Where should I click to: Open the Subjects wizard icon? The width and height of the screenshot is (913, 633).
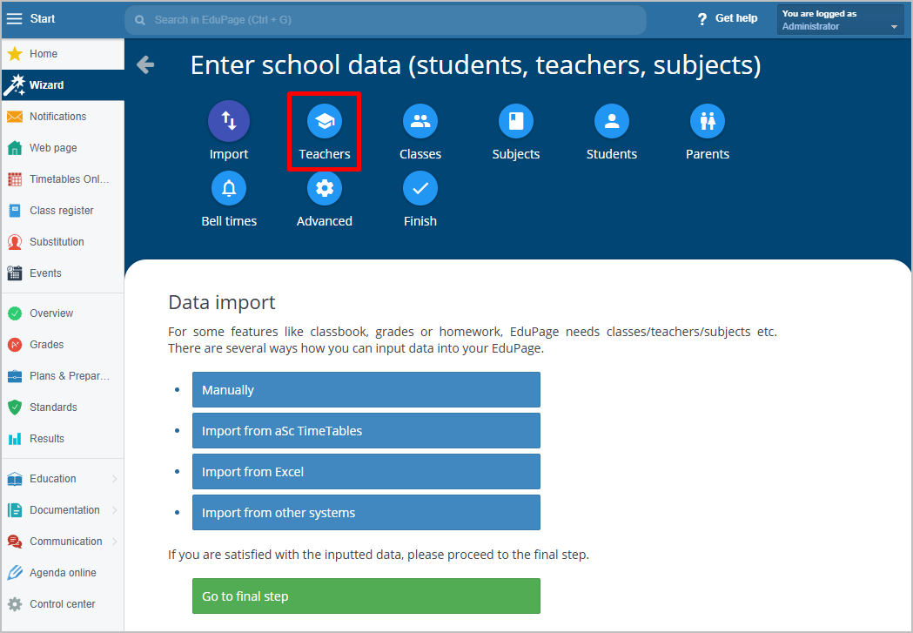[x=516, y=121]
